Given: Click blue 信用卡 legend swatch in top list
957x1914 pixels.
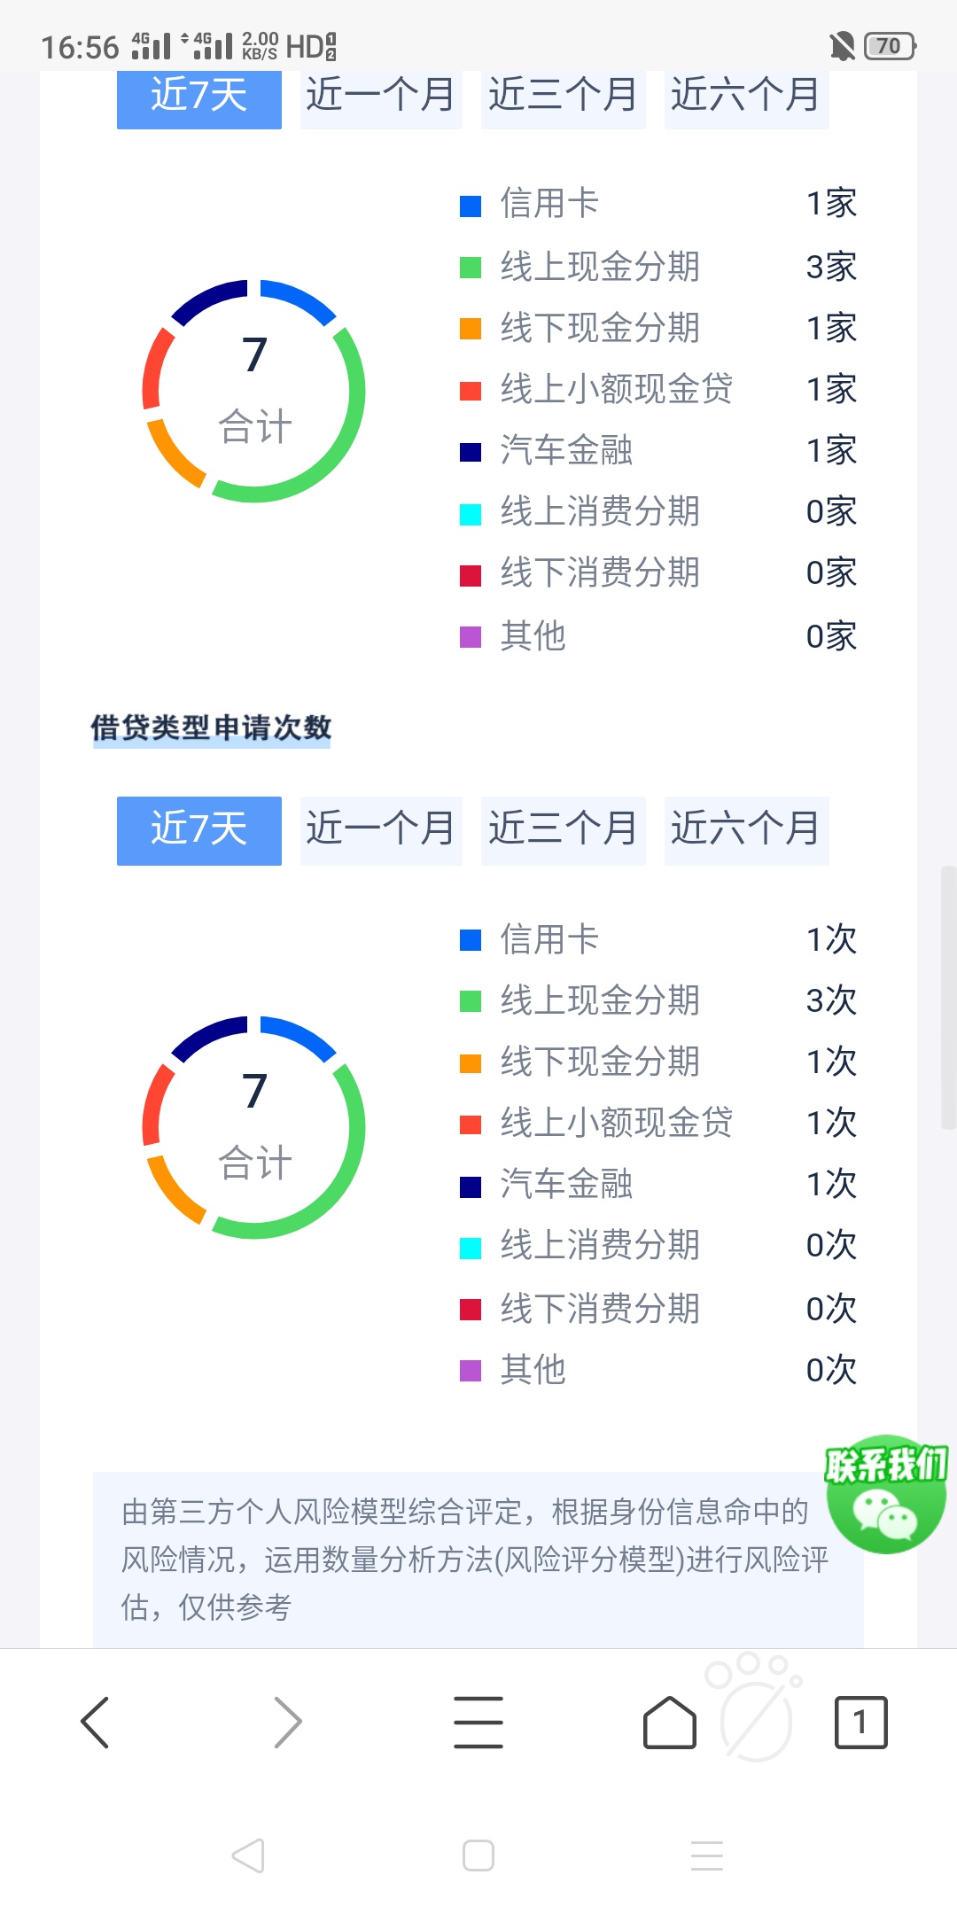Looking at the screenshot, I should coord(471,206).
